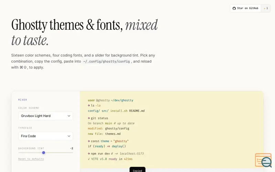This screenshot has width=275, height=172.
Task: Click 'const theme = "ghostty"' line
Action: tap(108, 141)
